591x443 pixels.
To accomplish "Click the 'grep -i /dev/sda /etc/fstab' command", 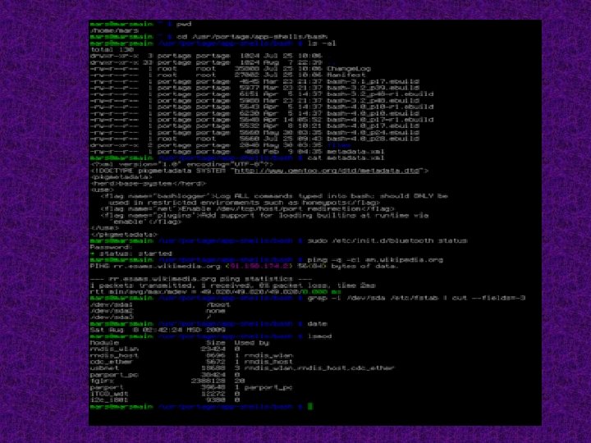I will coord(416,299).
